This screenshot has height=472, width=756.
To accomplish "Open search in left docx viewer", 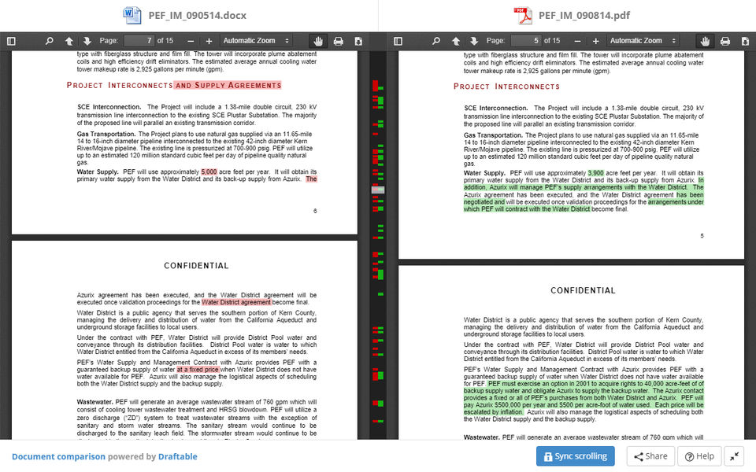I will [x=49, y=42].
